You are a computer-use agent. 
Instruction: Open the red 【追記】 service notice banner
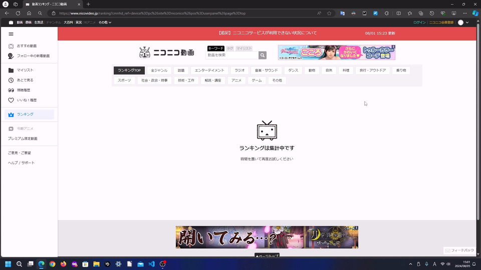[x=267, y=33]
